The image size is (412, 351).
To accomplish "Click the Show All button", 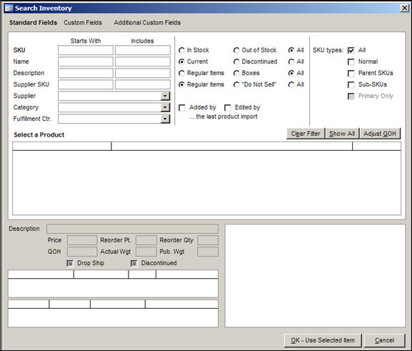I will (x=342, y=134).
